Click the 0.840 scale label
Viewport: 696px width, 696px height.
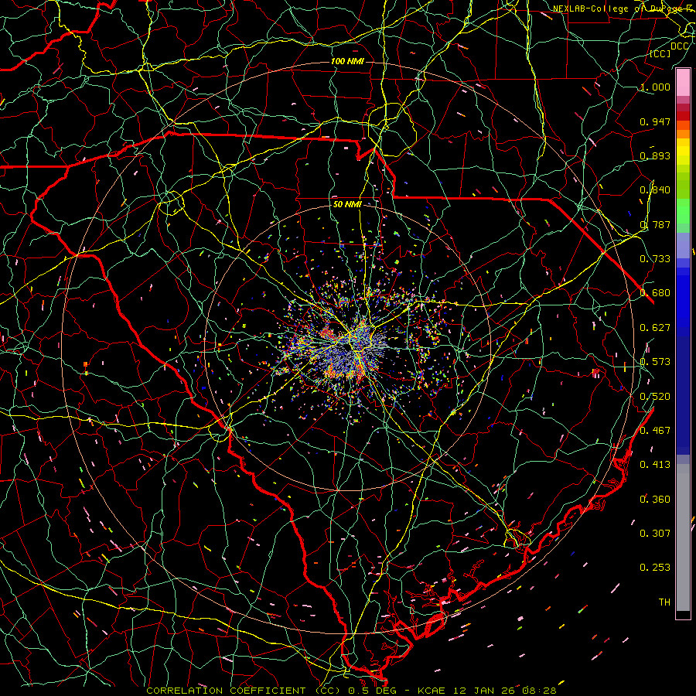coord(655,190)
